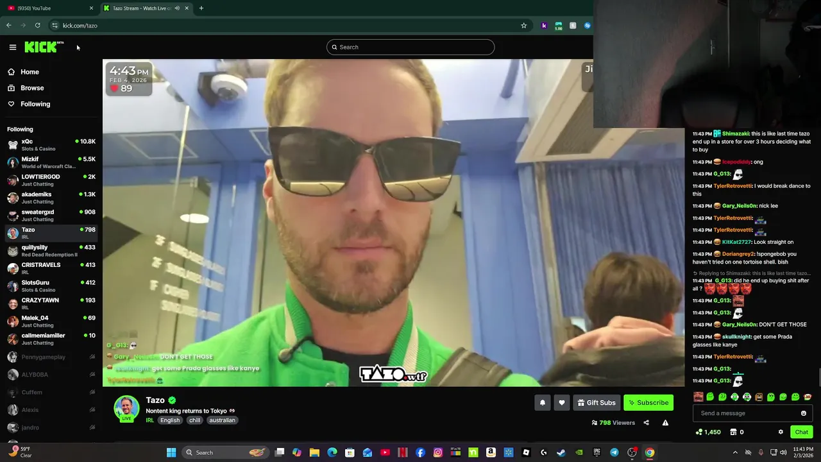This screenshot has width=821, height=462.
Task: Open Malek_04 channel in sidebar
Action: 51,321
